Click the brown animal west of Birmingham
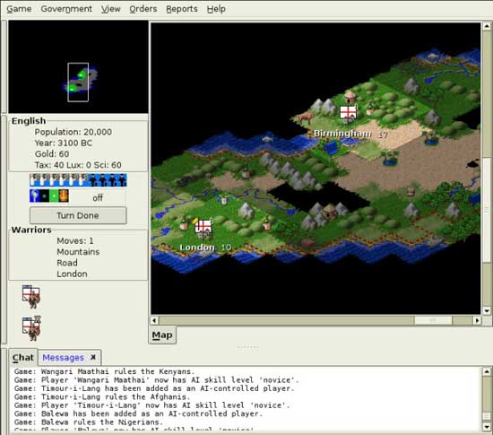 (306, 117)
